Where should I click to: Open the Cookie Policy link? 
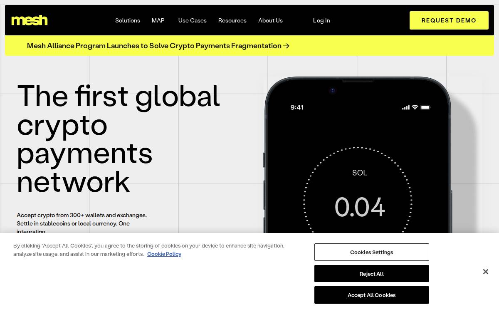(x=164, y=254)
